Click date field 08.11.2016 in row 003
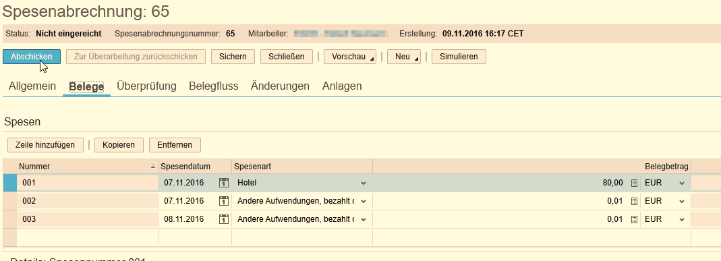 pyautogui.click(x=189, y=219)
